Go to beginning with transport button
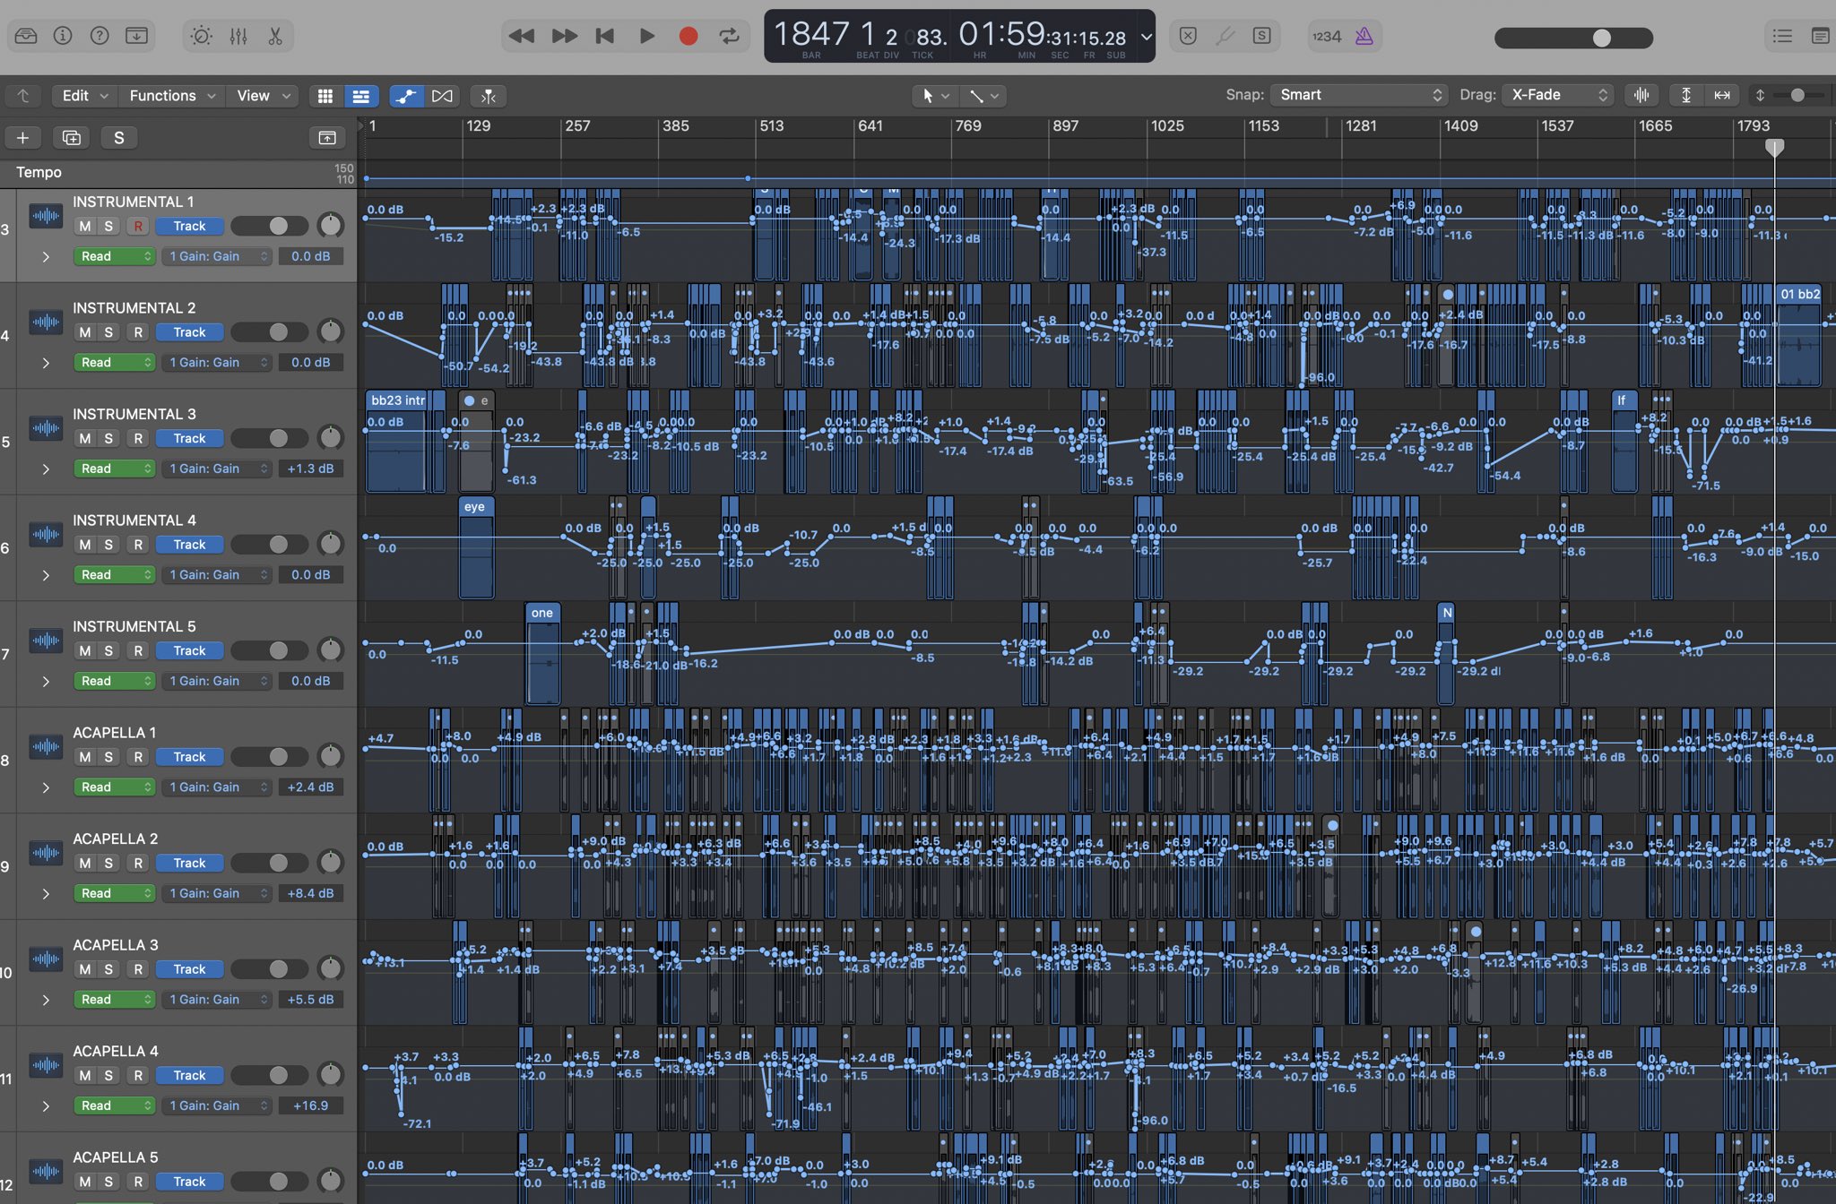This screenshot has height=1204, width=1836. point(605,36)
